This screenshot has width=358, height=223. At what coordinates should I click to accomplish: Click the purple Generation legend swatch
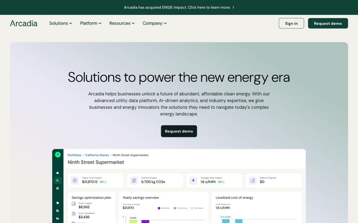click(159, 208)
